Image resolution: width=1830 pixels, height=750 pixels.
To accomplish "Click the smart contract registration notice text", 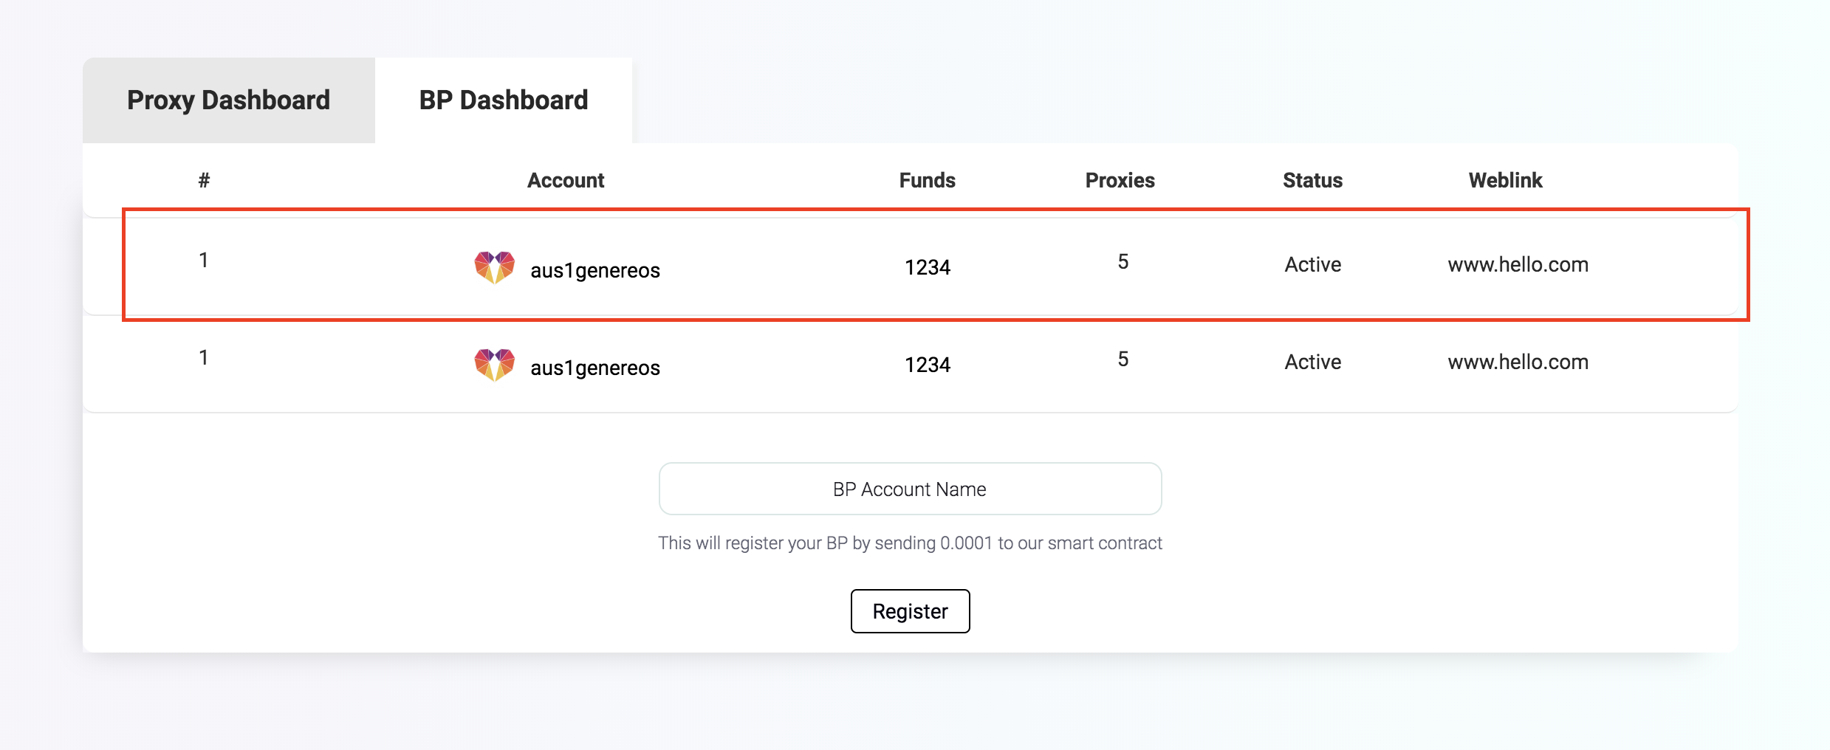I will pyautogui.click(x=910, y=543).
